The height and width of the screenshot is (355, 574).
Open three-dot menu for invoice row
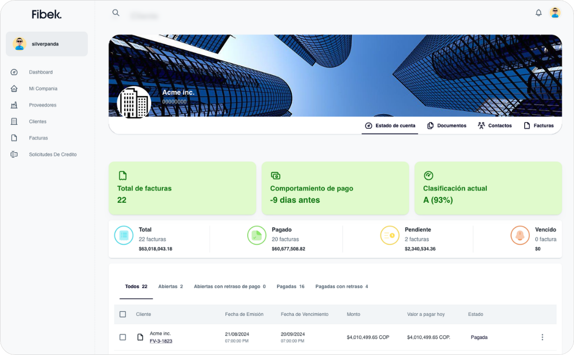pos(542,337)
